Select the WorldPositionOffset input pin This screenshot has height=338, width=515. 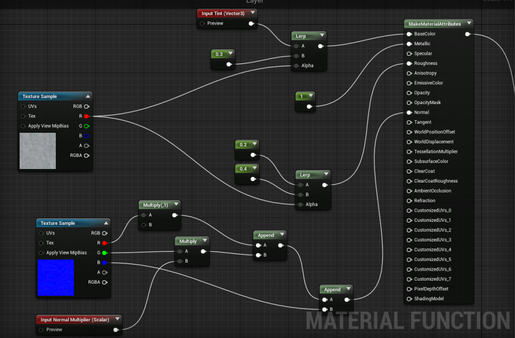pos(409,132)
